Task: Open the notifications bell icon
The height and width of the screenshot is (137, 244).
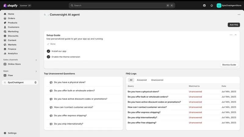Action: pos(212,5)
